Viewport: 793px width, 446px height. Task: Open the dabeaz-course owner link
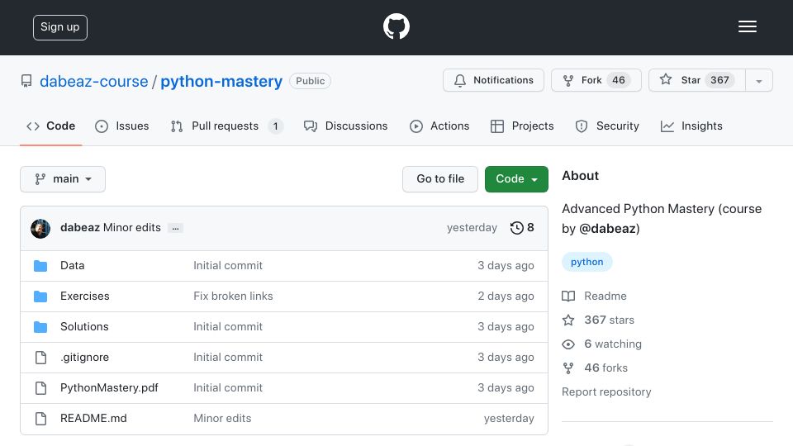94,82
